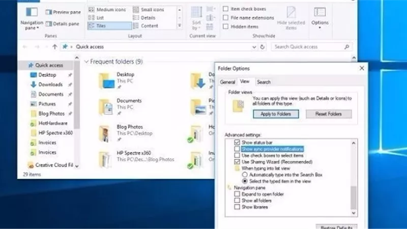407x229 pixels.
Task: Open Desktop in the navigation sidebar
Action: click(x=47, y=75)
